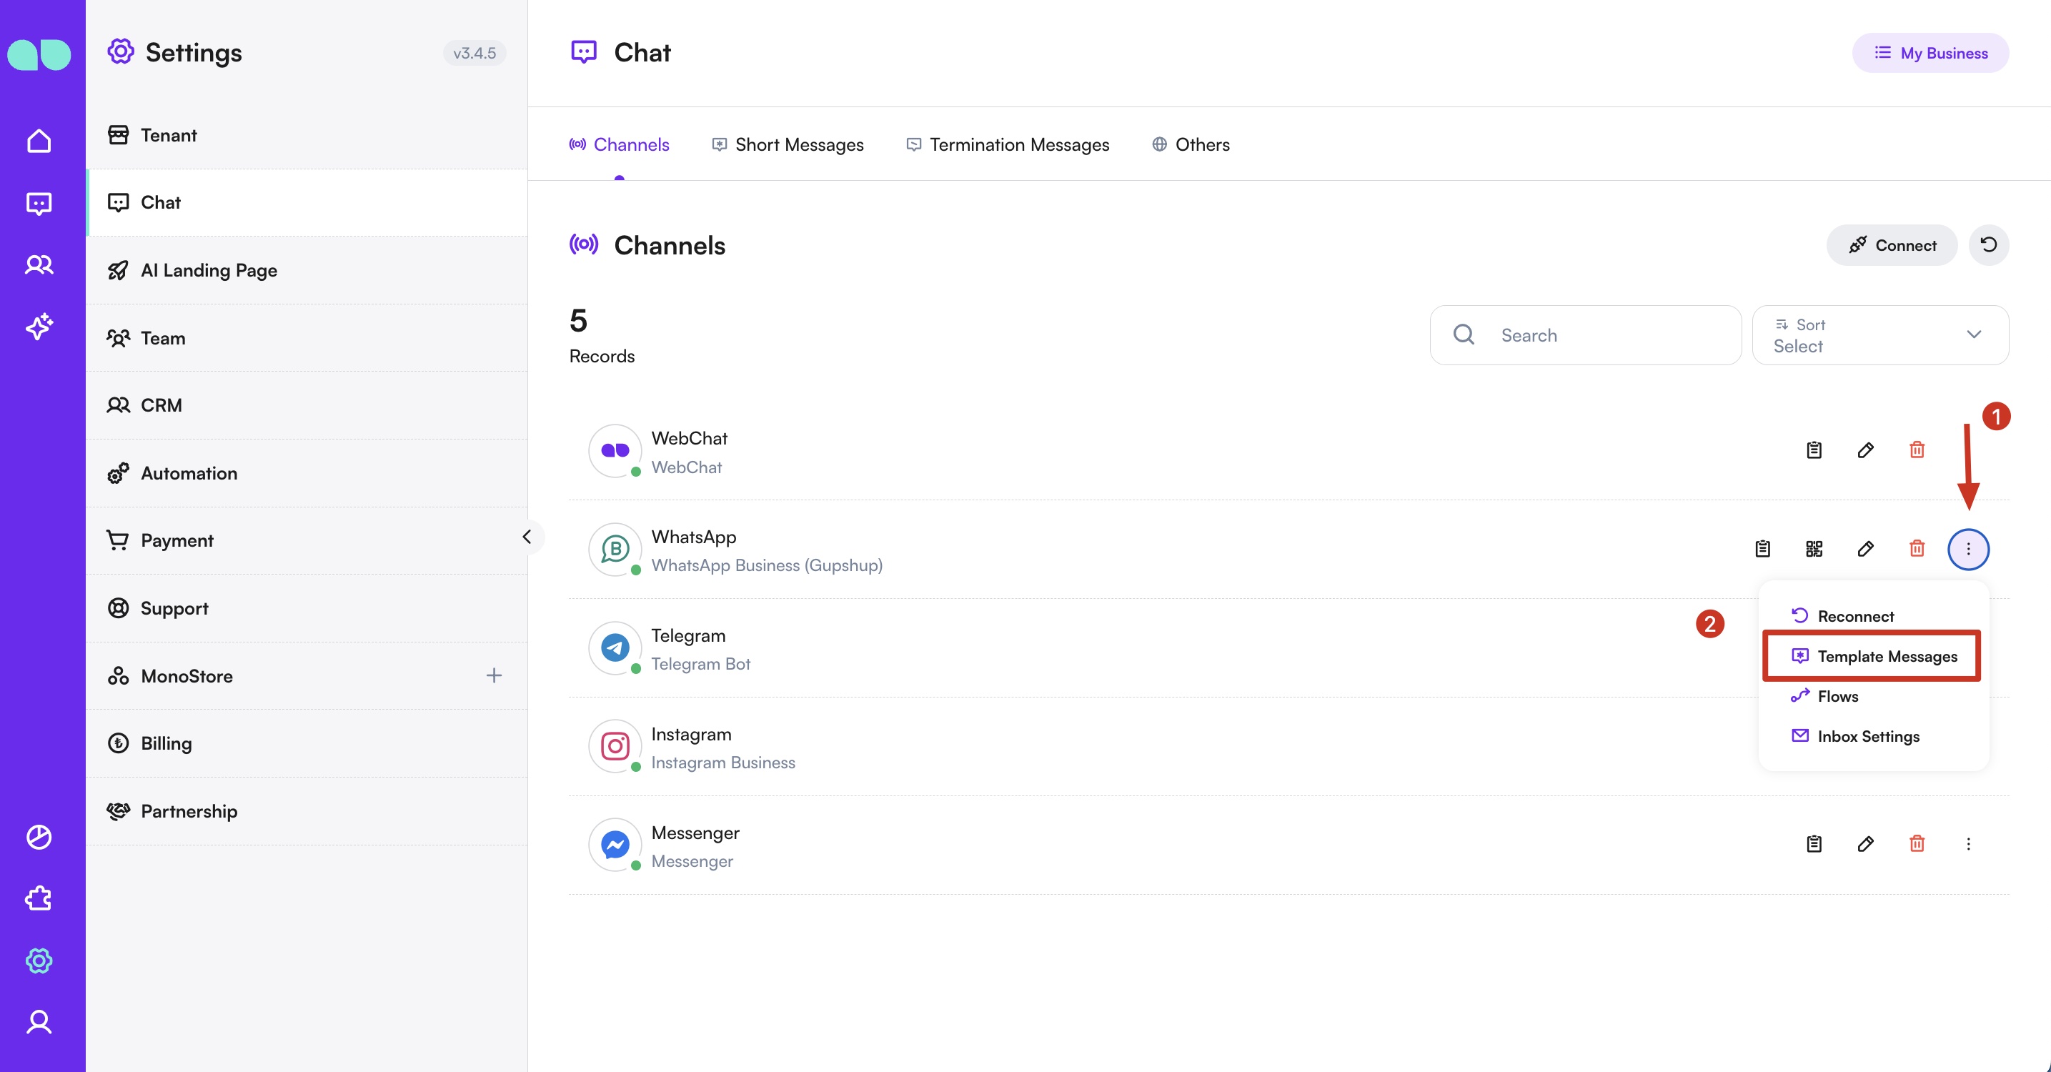Collapse the settings sidebar panel
The image size is (2051, 1072).
click(526, 537)
